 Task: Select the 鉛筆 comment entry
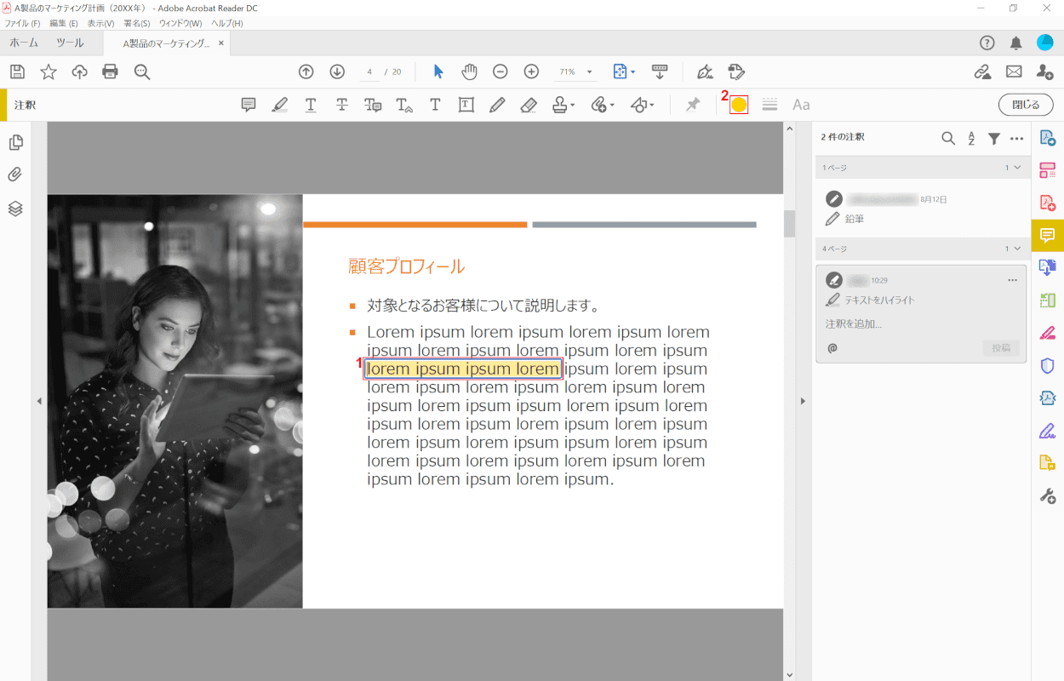pyautogui.click(x=921, y=209)
